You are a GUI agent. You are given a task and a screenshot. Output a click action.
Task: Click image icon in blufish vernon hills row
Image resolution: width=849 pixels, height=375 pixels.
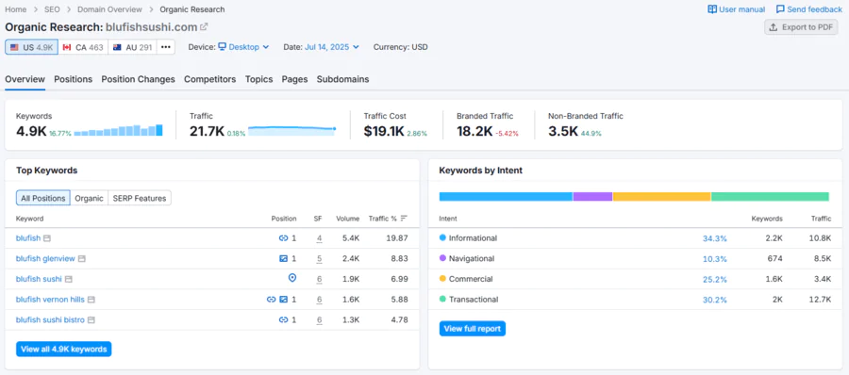[x=283, y=300]
